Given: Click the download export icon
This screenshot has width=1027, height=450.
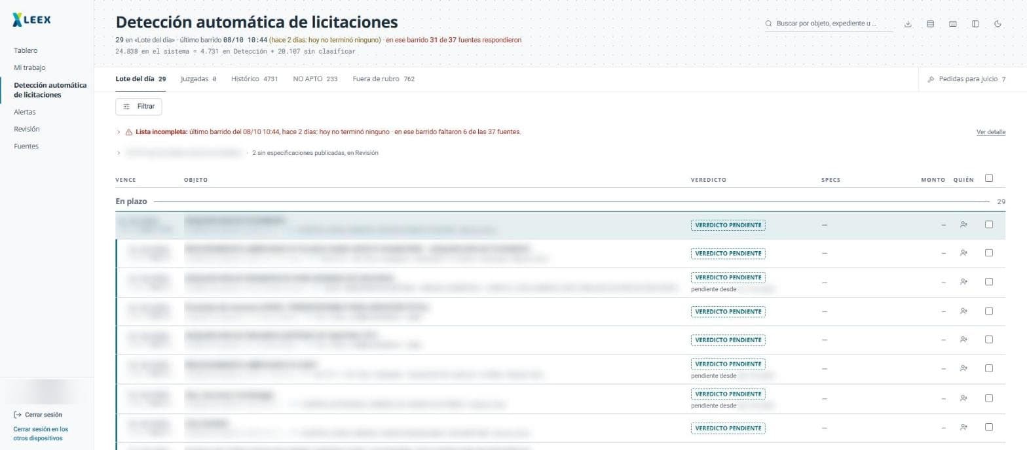Looking at the screenshot, I should point(908,24).
